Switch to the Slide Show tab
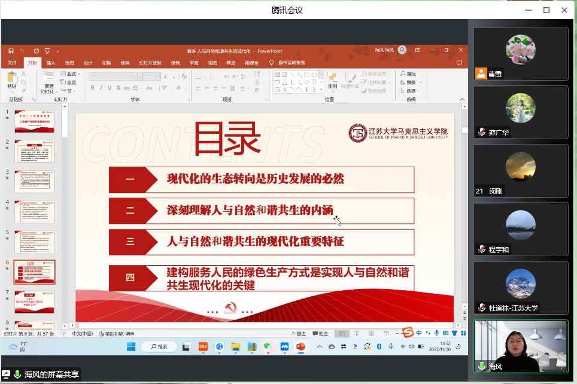Image resolution: width=577 pixels, height=384 pixels. pos(150,63)
